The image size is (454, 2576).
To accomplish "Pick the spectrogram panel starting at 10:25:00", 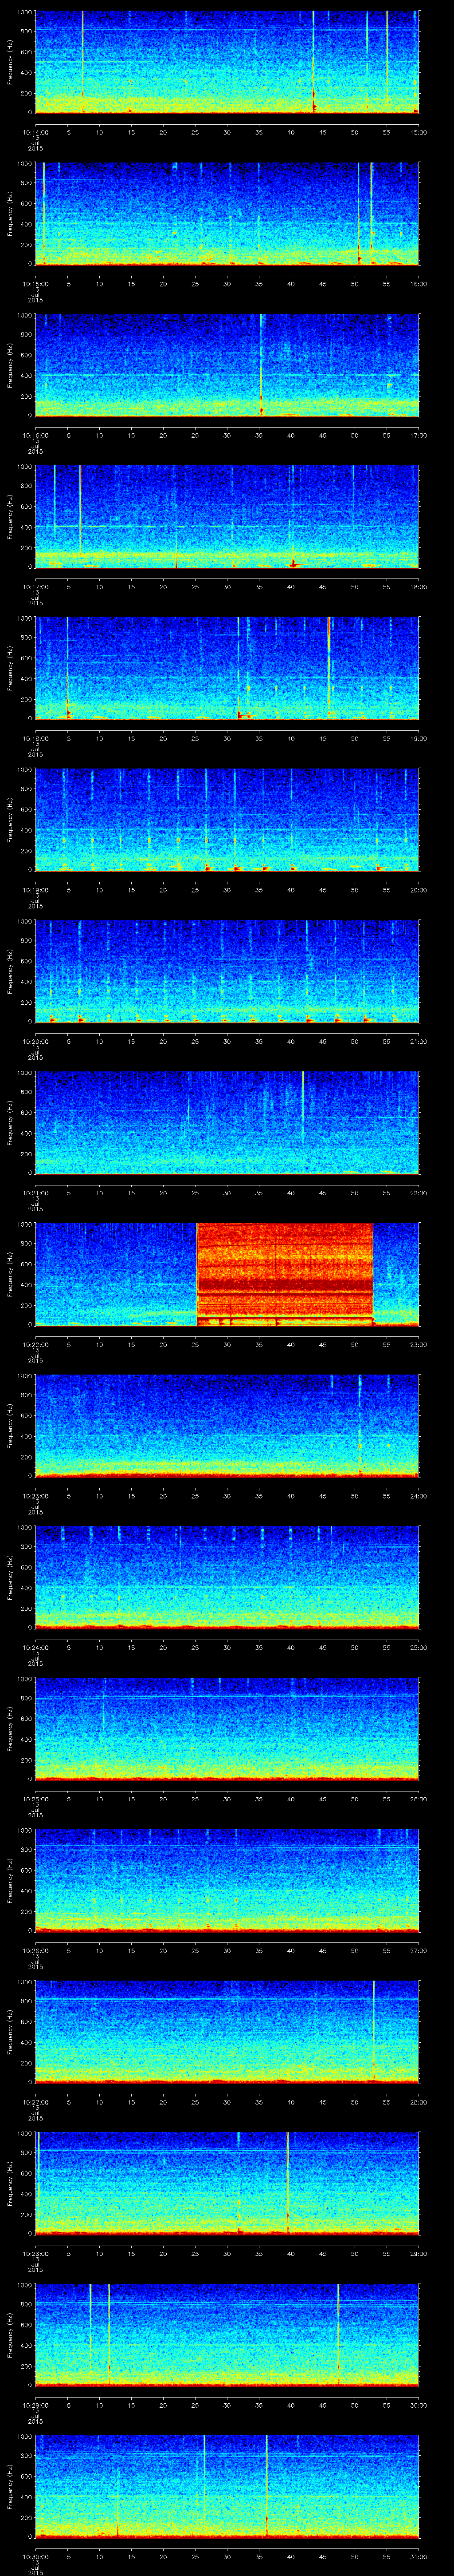I will pos(227,1729).
